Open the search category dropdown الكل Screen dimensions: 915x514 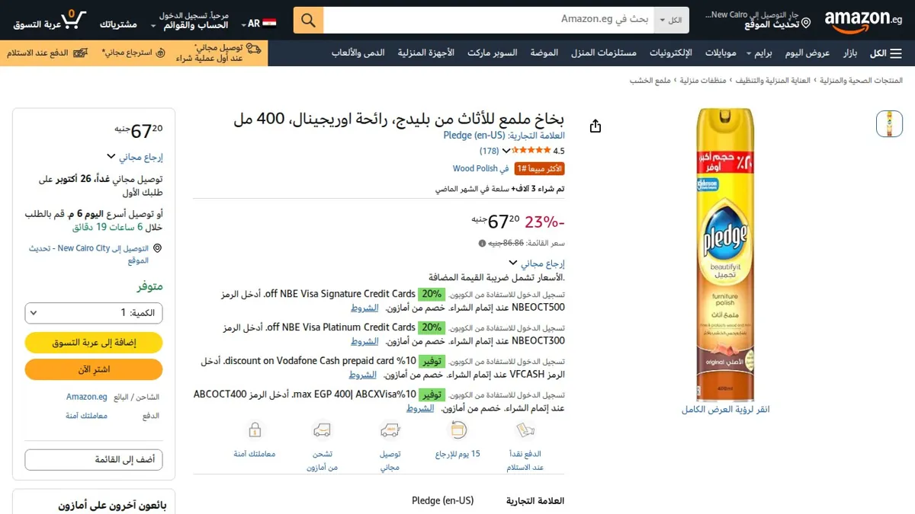[672, 20]
